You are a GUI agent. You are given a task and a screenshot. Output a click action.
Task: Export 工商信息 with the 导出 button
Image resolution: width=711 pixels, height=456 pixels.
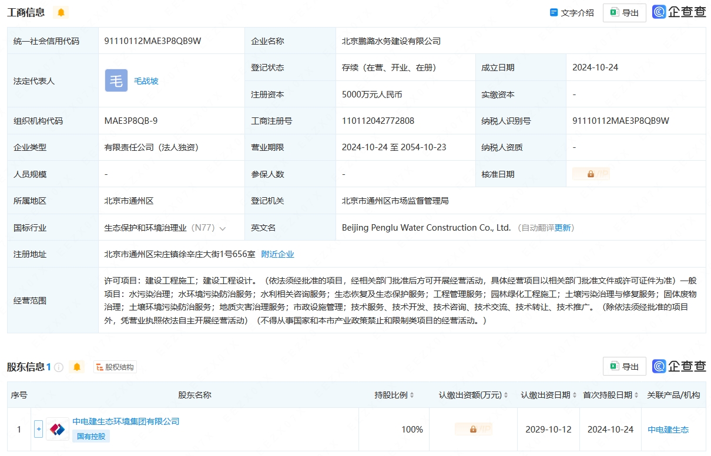pos(624,12)
